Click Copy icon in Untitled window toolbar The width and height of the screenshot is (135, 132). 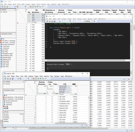pyautogui.click(x=18, y=79)
